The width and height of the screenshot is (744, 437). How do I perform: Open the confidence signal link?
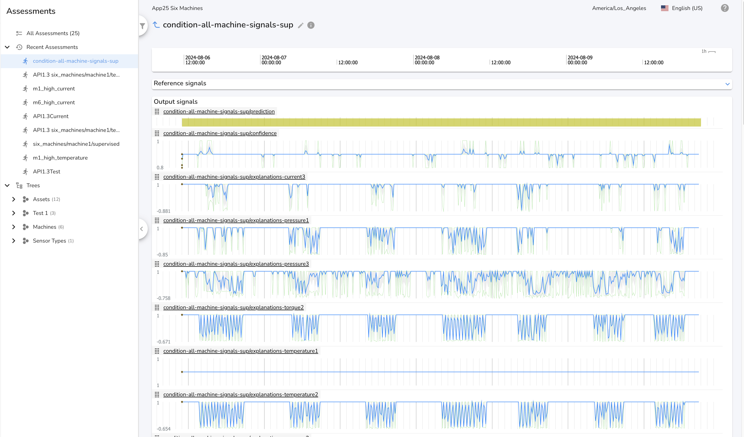pos(220,133)
